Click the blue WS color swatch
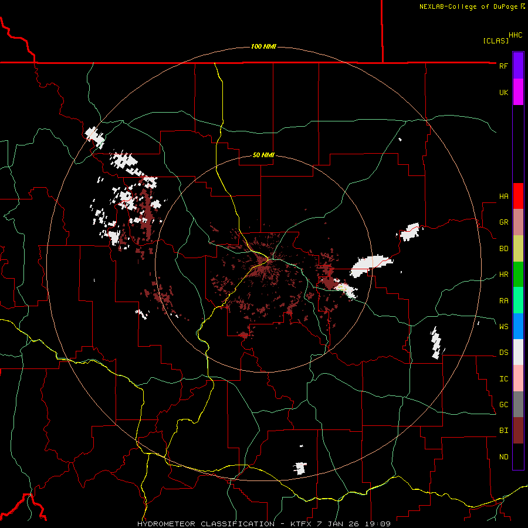The height and width of the screenshot is (528, 528). click(x=518, y=326)
